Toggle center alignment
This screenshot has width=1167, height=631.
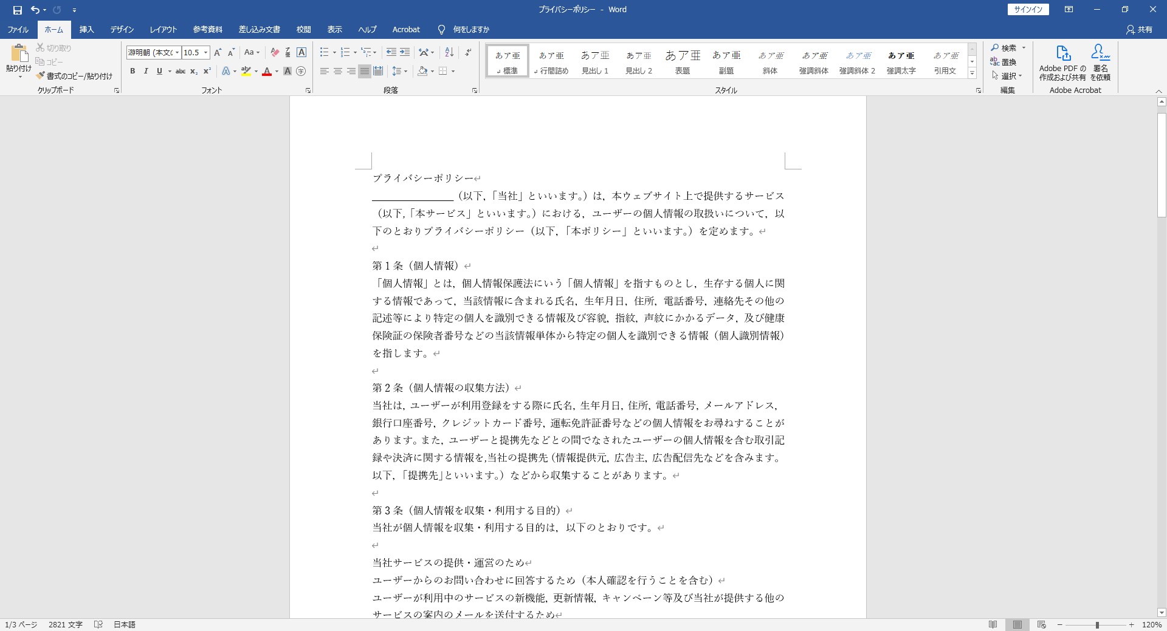(x=337, y=71)
